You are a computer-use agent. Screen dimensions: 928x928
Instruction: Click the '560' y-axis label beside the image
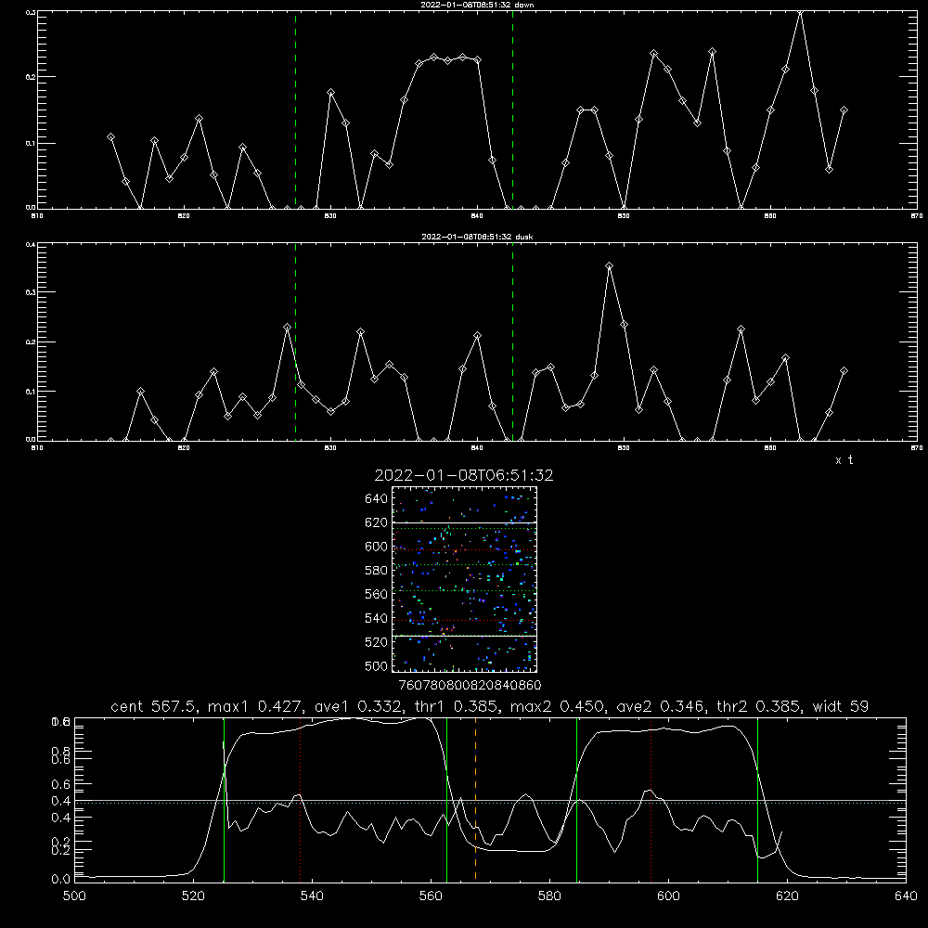[x=377, y=594]
